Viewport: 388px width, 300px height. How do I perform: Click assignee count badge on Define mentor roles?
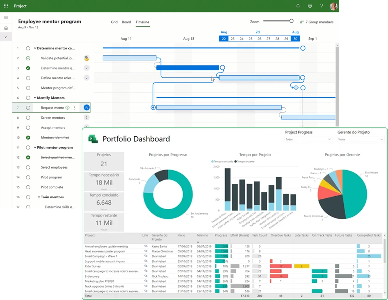[86, 78]
